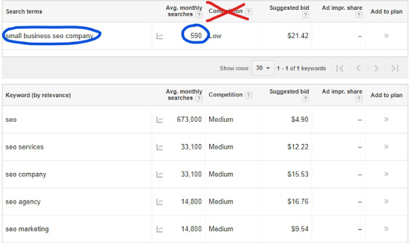The image size is (411, 243).
Task: Add seo company keyword to plan
Action: [x=386, y=174]
